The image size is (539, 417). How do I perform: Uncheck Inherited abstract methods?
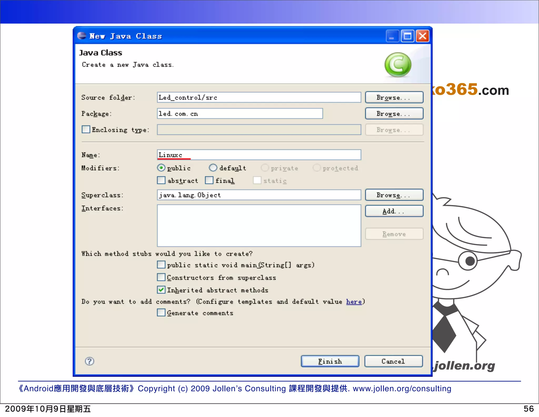tap(161, 290)
